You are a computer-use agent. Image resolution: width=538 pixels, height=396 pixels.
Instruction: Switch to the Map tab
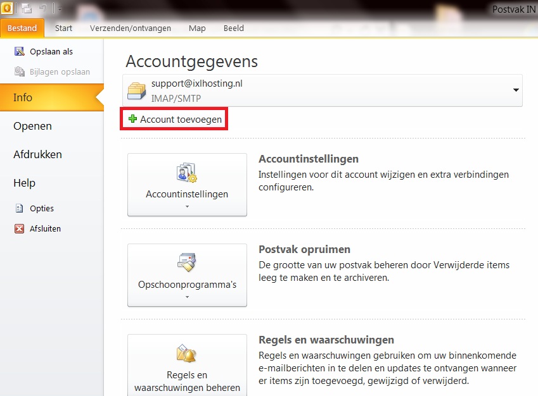pyautogui.click(x=197, y=28)
